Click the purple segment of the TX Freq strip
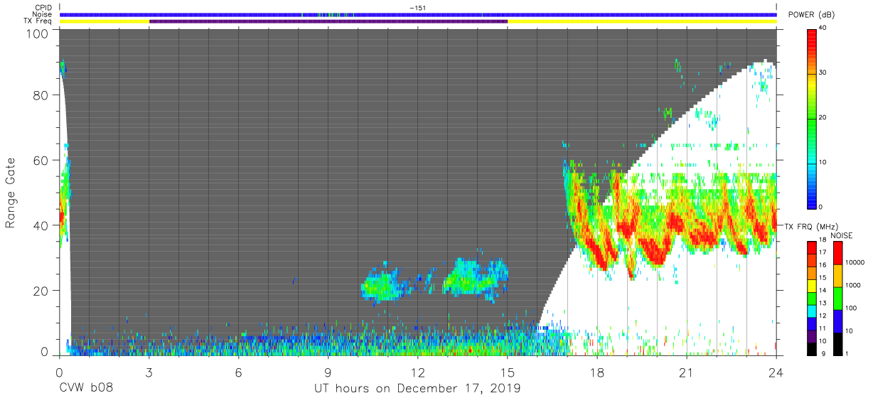This screenshot has width=873, height=403. 328,21
